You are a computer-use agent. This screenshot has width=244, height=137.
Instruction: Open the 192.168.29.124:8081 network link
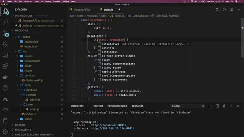pos(113,129)
